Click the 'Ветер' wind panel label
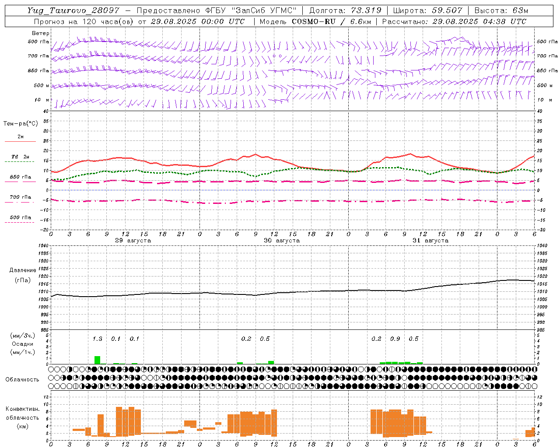 pos(41,33)
